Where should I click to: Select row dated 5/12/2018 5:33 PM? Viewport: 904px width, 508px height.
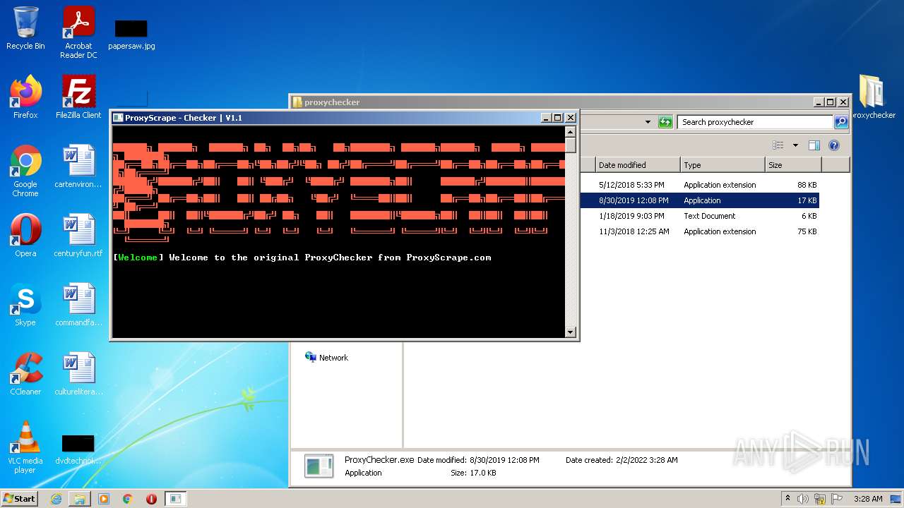[x=699, y=185]
